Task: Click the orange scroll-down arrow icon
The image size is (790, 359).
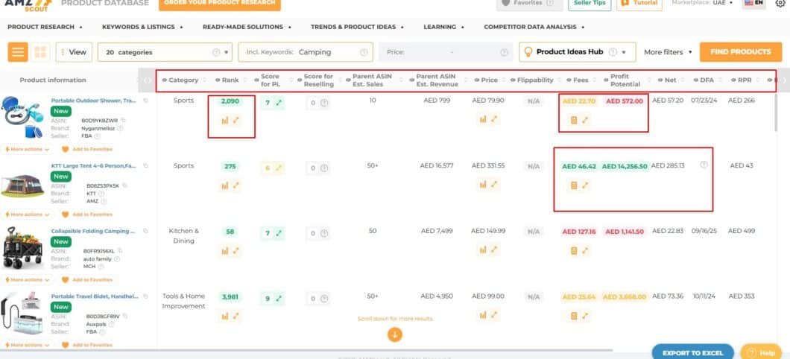Action: click(395, 334)
